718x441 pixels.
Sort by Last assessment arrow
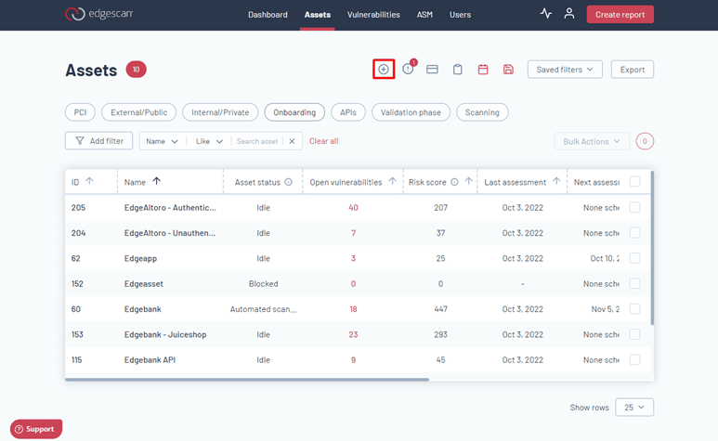(x=556, y=181)
